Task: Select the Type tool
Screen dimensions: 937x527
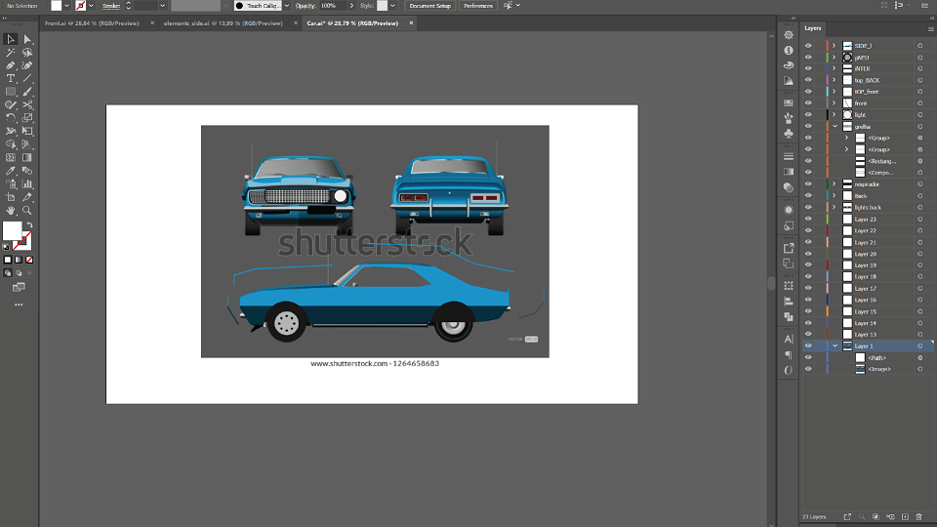Action: pyautogui.click(x=10, y=79)
